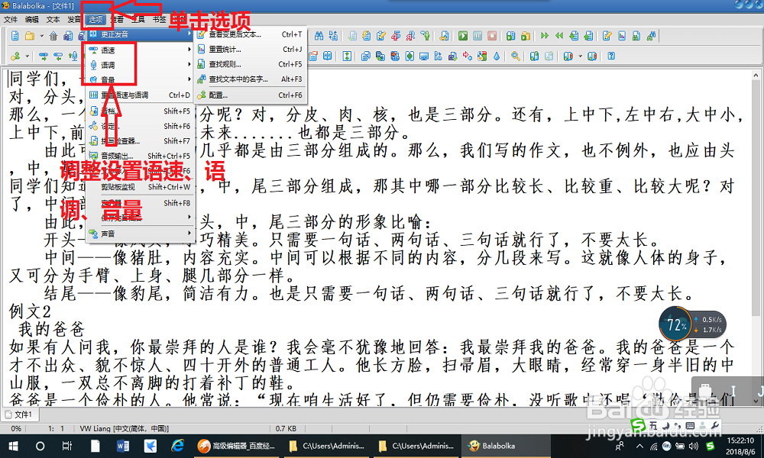
Task: Click the play-folder batch icon
Action: coord(526,36)
